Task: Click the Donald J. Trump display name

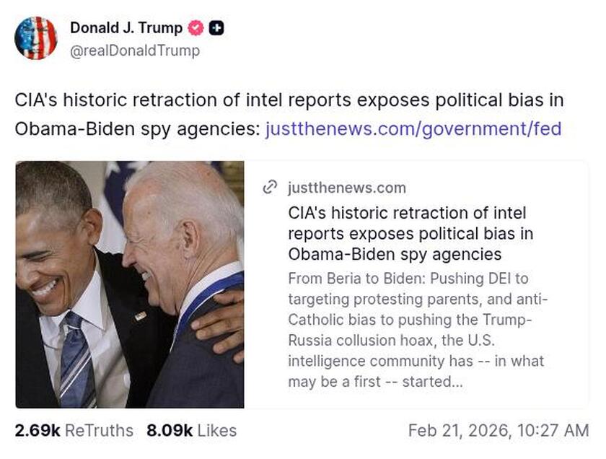Action: click(x=124, y=28)
